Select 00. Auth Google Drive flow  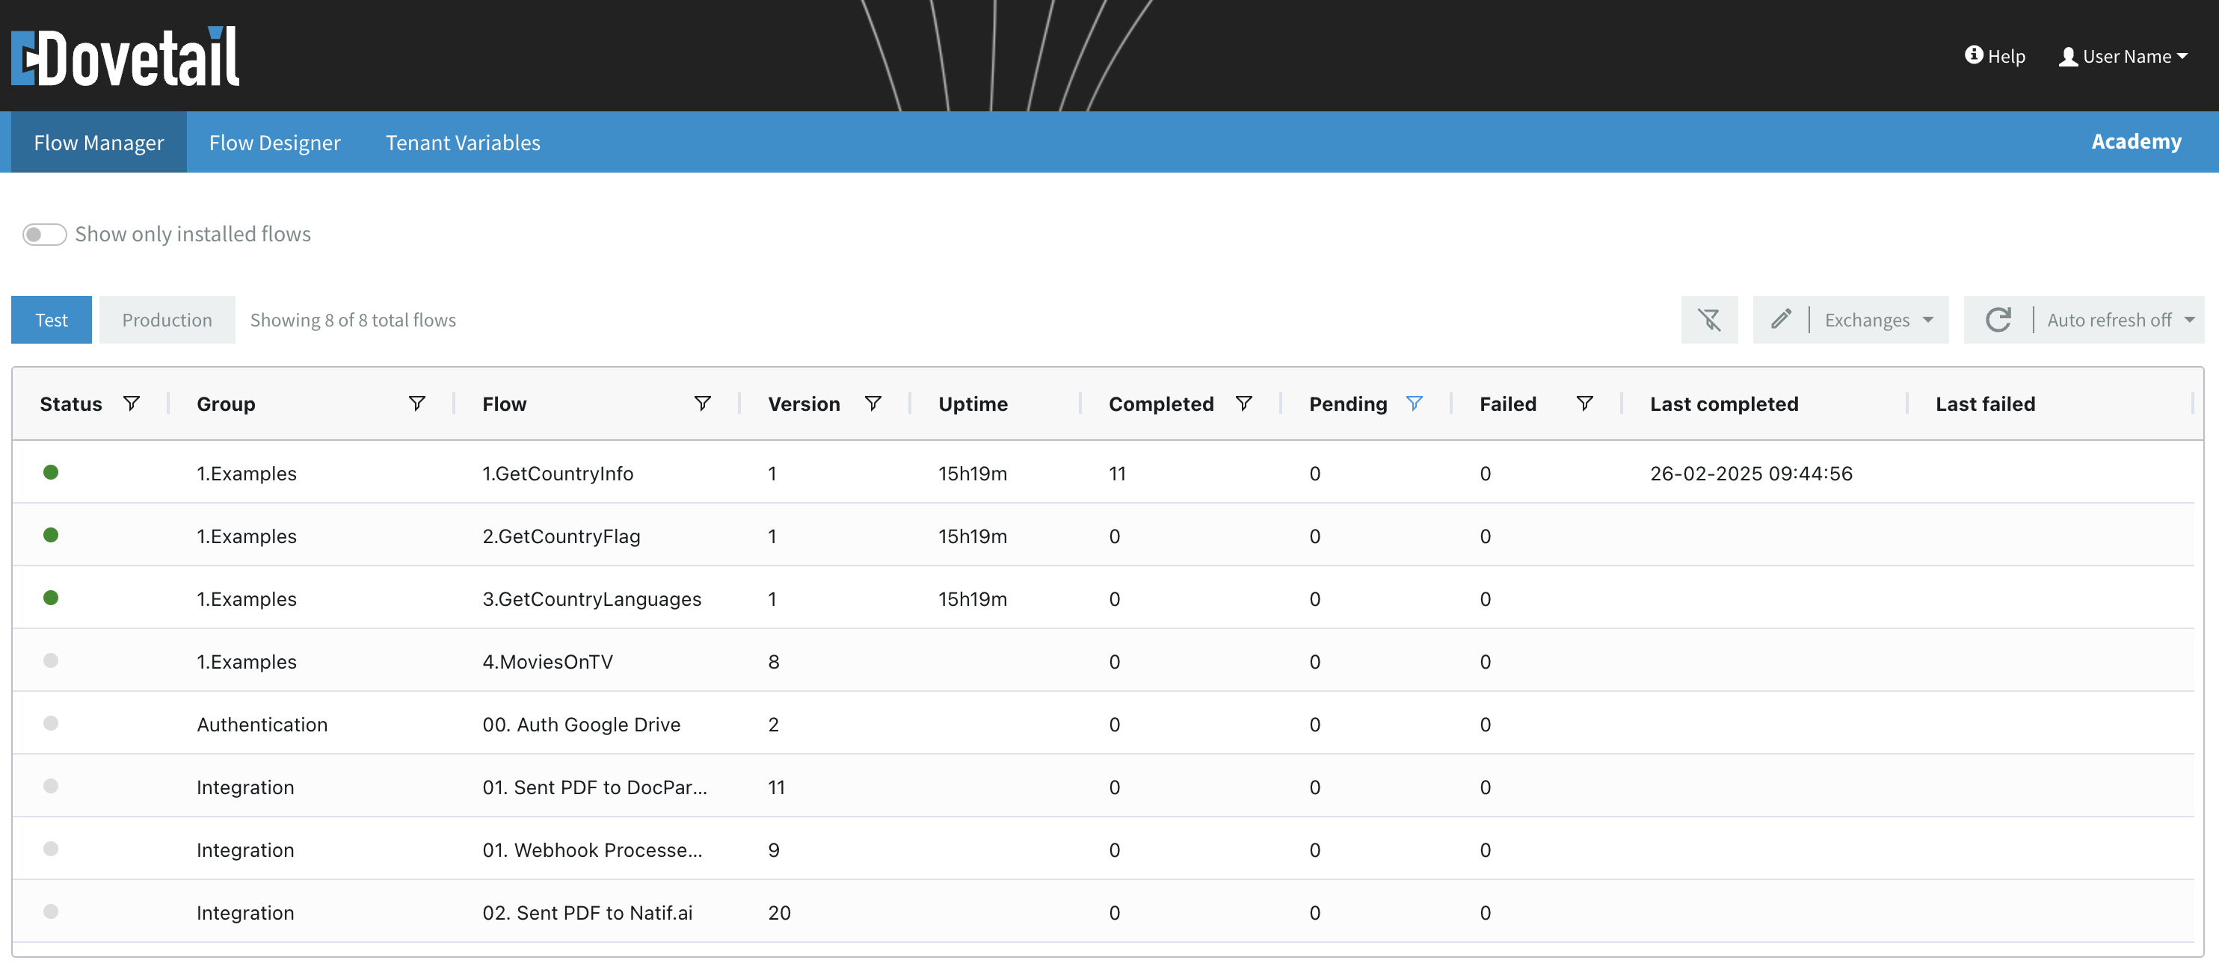581,725
